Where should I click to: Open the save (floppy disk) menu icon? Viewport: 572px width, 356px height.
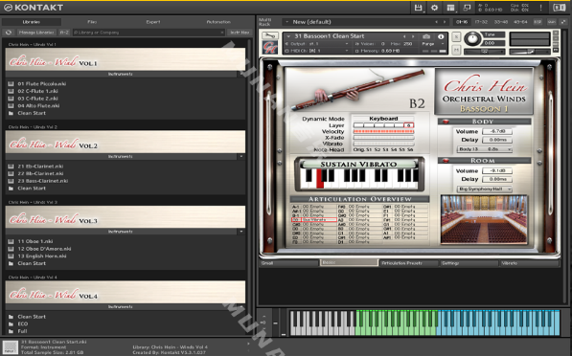tap(418, 8)
